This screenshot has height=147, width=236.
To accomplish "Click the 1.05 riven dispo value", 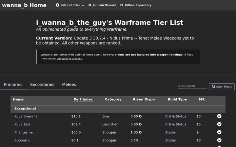I will point(134,132).
